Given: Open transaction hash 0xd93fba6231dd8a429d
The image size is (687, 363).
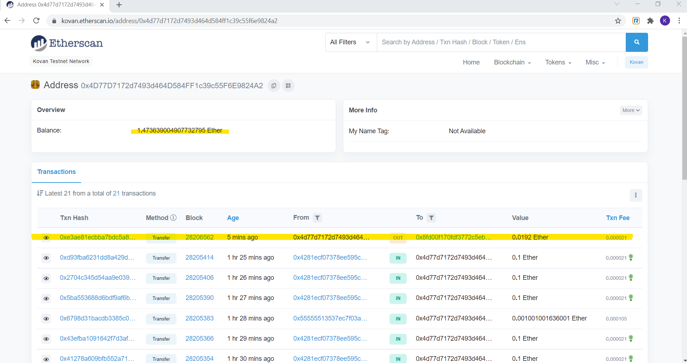Looking at the screenshot, I should tap(97, 257).
